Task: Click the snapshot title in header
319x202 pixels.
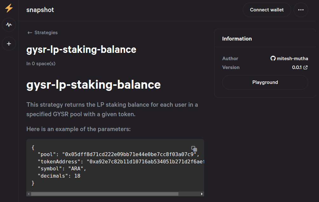Action: tap(40, 10)
